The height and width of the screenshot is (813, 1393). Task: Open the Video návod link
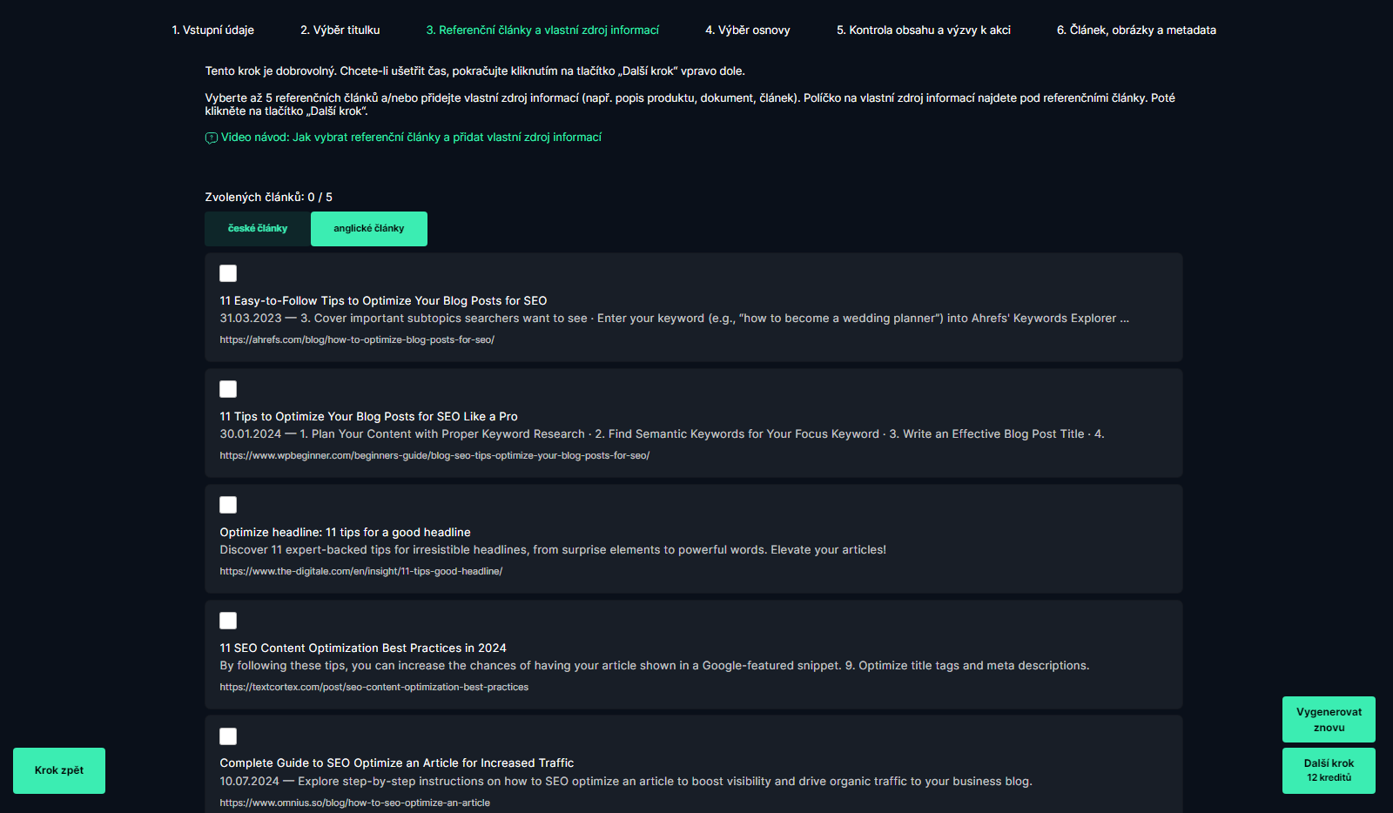click(411, 138)
